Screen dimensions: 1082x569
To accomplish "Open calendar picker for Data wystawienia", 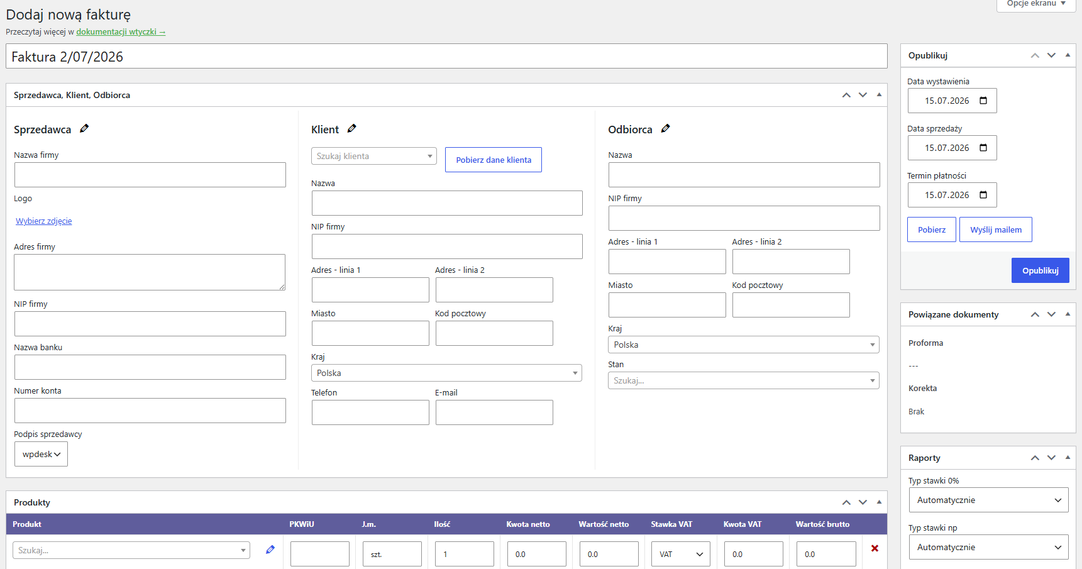I will pyautogui.click(x=983, y=101).
